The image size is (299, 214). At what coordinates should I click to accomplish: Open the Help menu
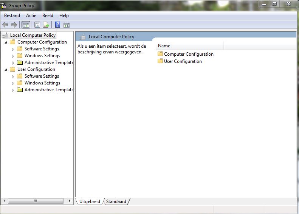[64, 16]
